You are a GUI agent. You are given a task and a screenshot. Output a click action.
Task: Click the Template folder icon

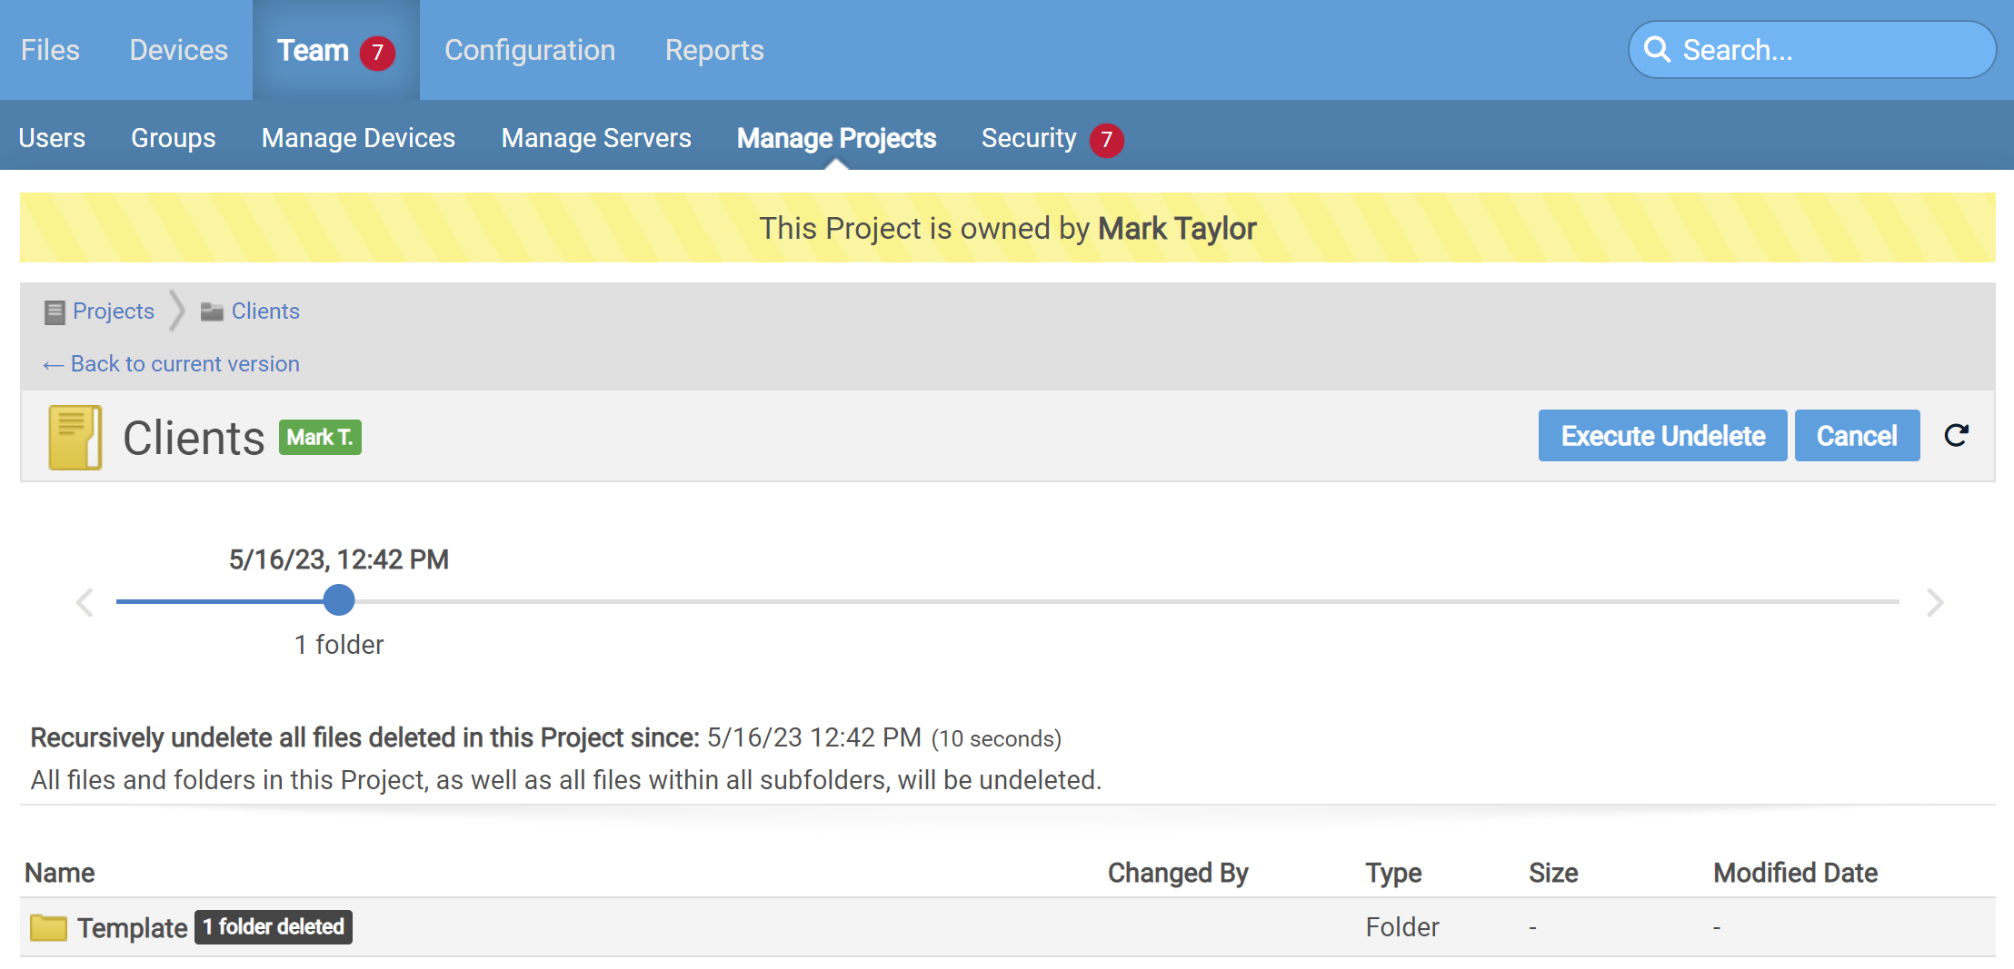48,927
